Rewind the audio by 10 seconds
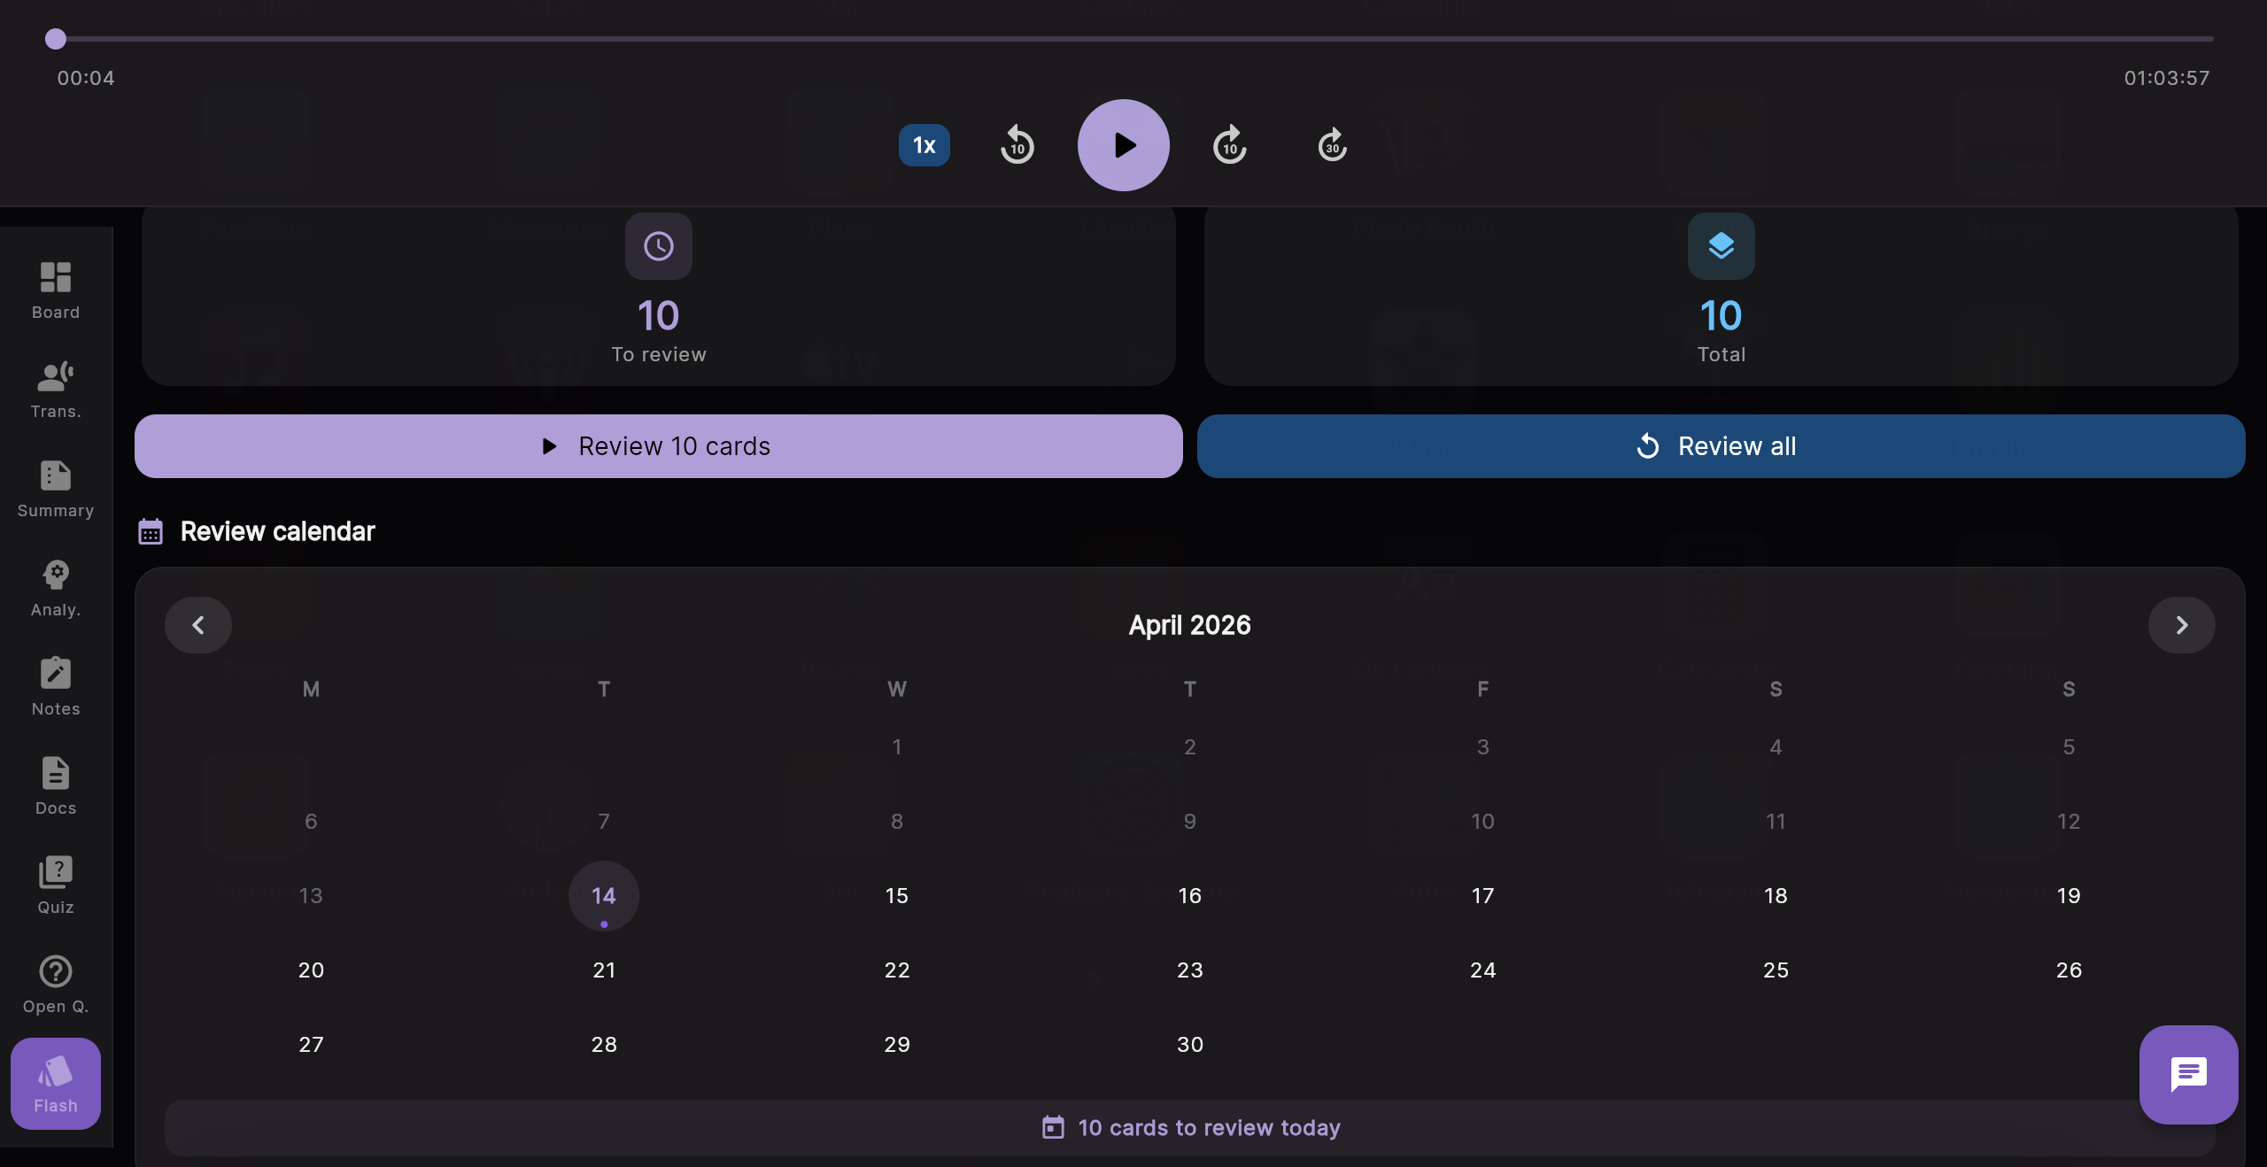 (1016, 144)
